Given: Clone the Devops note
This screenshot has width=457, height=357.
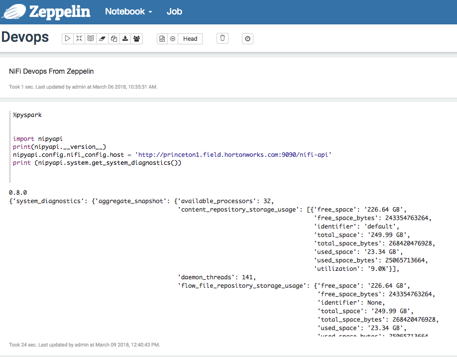Looking at the screenshot, I should (x=113, y=38).
